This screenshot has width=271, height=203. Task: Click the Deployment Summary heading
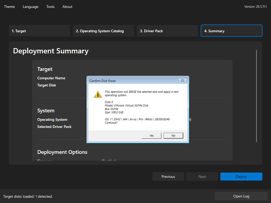(51, 51)
